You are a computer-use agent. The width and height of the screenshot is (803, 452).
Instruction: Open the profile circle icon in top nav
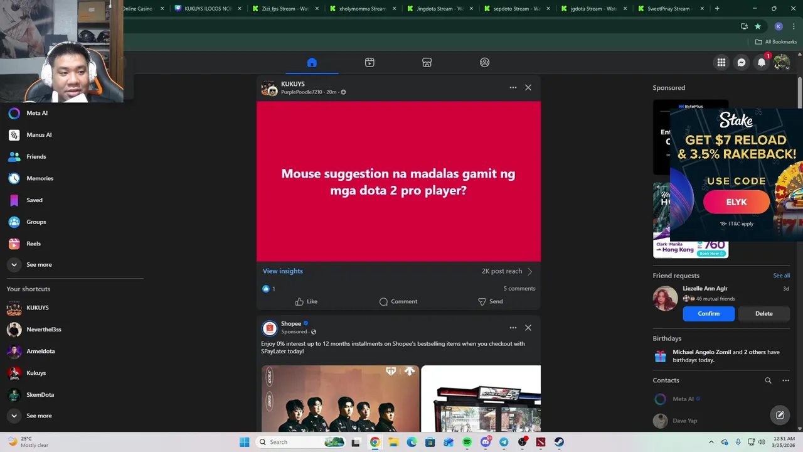[484, 62]
